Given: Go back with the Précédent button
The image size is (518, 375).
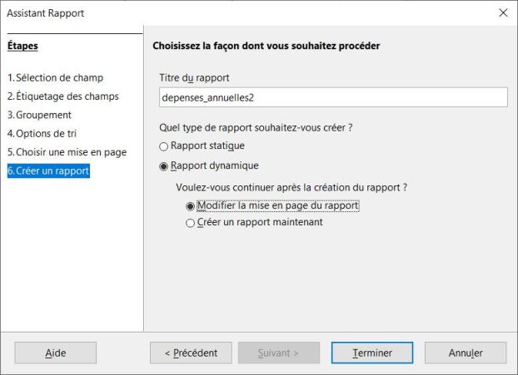Looking at the screenshot, I should coord(190,353).
